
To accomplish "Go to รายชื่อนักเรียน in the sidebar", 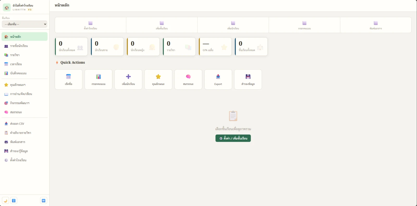I will (24, 46).
